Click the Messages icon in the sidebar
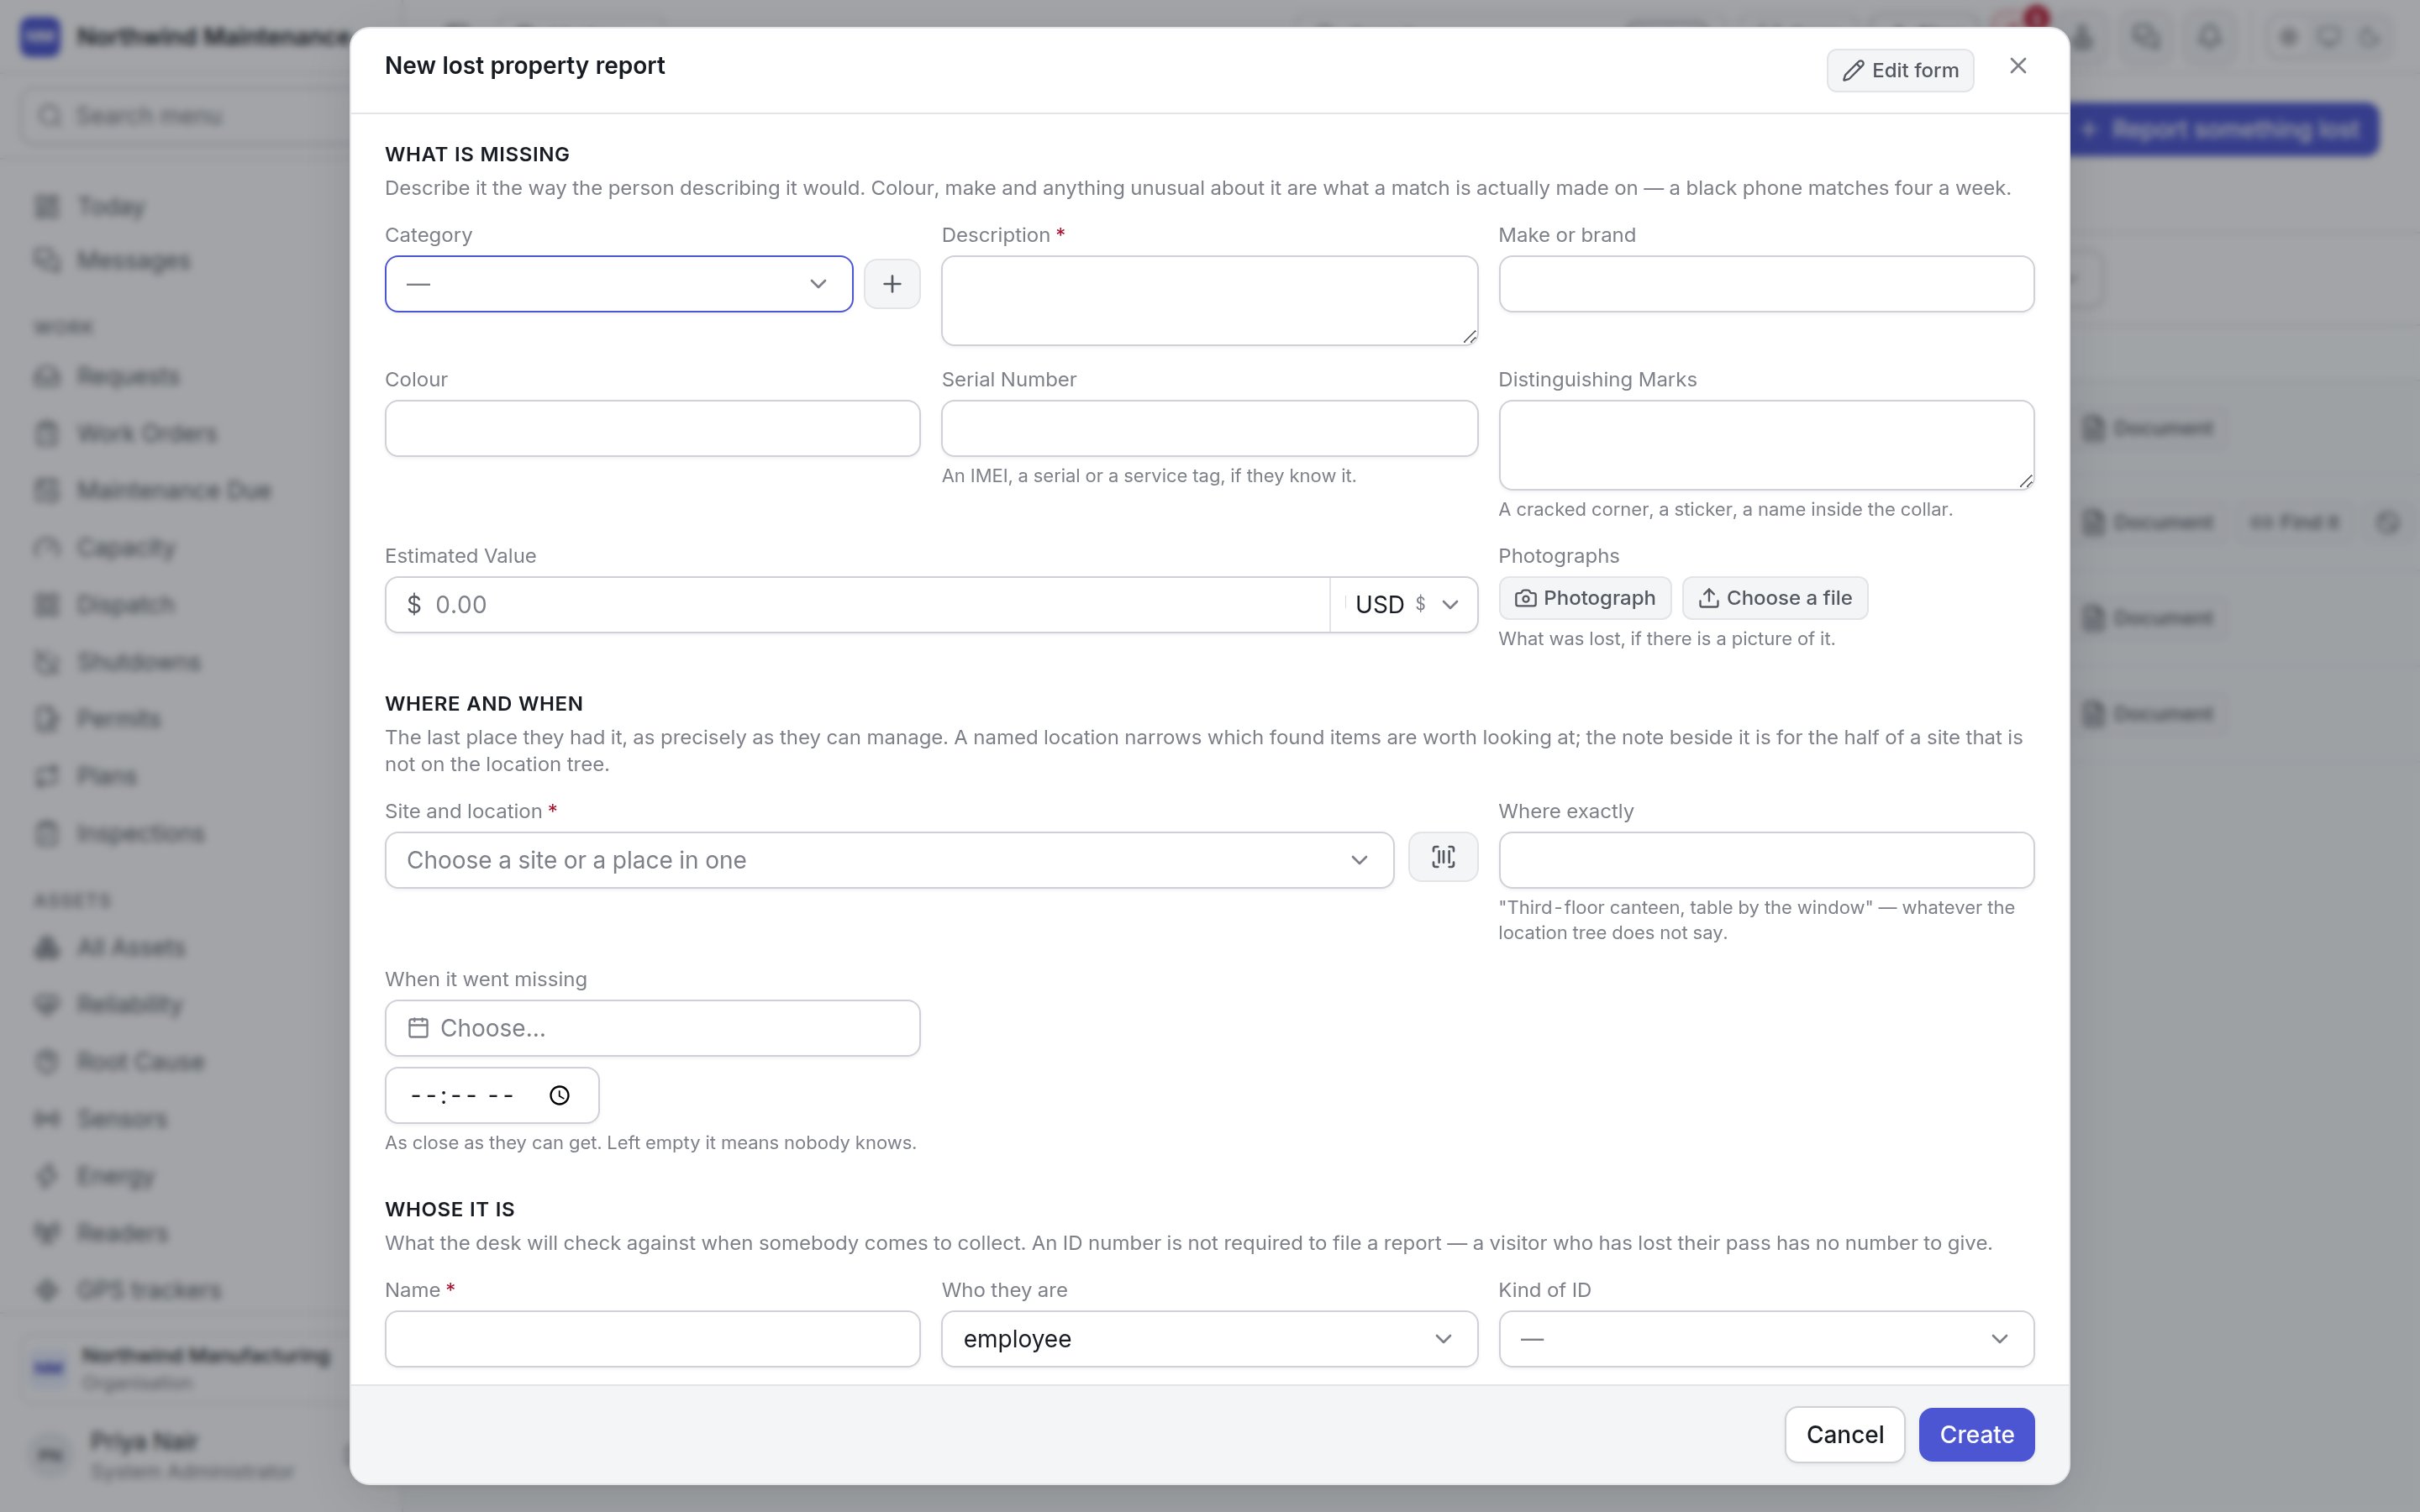 pyautogui.click(x=47, y=260)
